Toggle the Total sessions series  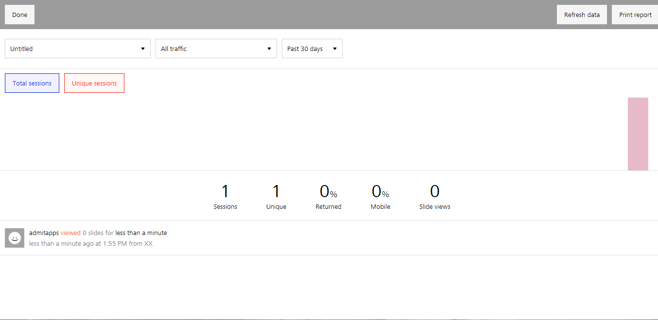pyautogui.click(x=32, y=83)
